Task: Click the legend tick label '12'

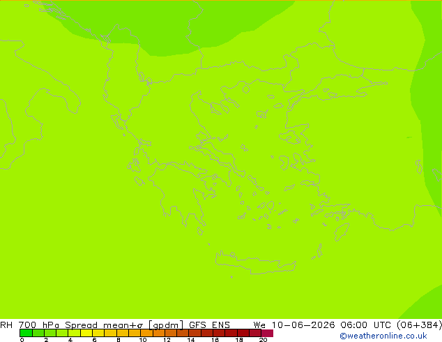Action: click(167, 340)
